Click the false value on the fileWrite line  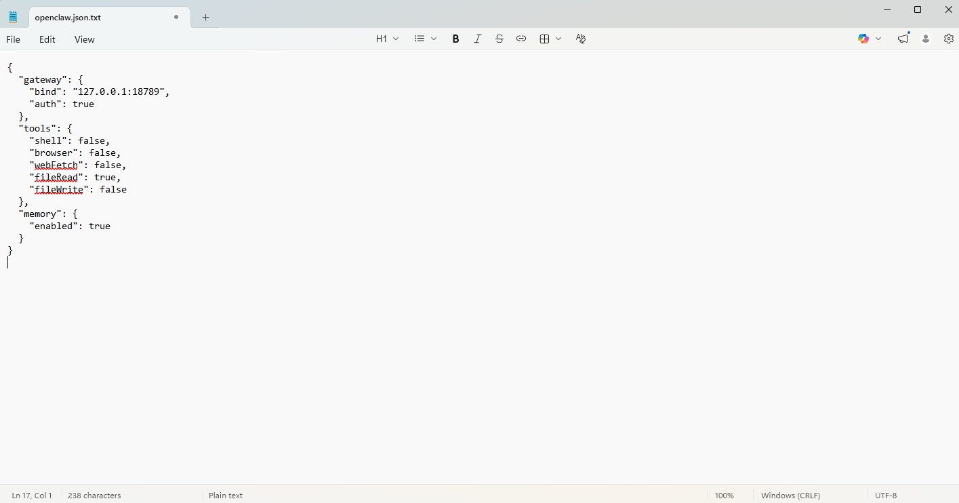point(113,189)
